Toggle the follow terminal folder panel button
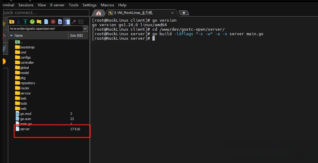The image size is (318, 163). coord(67,22)
